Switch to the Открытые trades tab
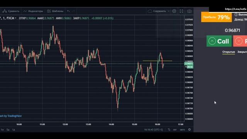This screenshot has width=247, height=139. pyautogui.click(x=228, y=52)
